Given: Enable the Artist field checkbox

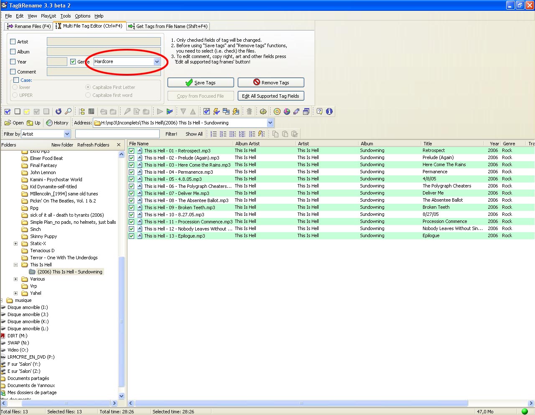Looking at the screenshot, I should (13, 42).
